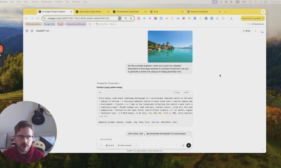Enable the Search tool in composer
The width and height of the screenshot is (281, 168).
pos(110,146)
